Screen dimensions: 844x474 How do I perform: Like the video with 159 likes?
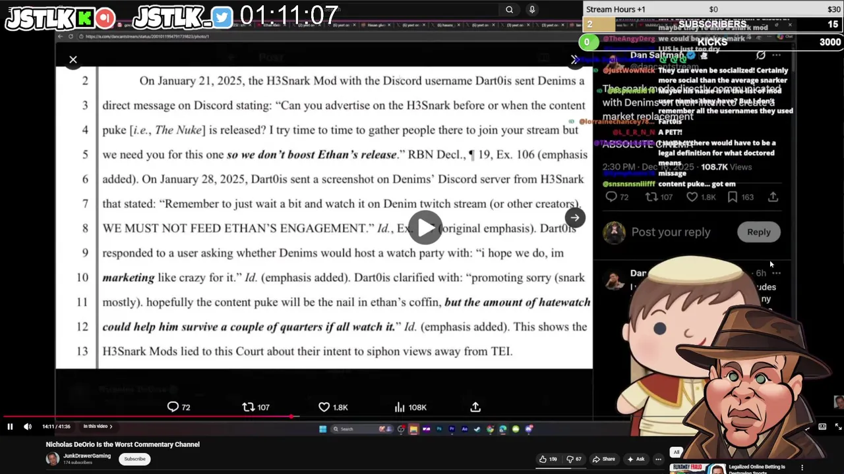tap(549, 459)
